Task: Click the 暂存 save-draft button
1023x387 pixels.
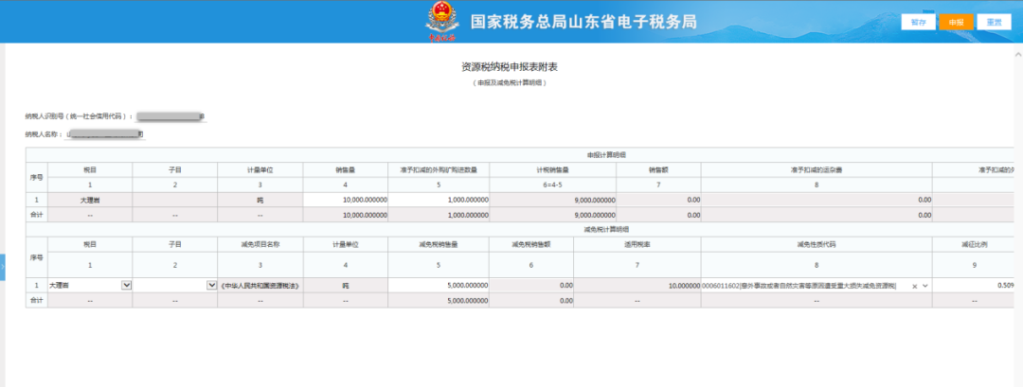Action: point(918,22)
